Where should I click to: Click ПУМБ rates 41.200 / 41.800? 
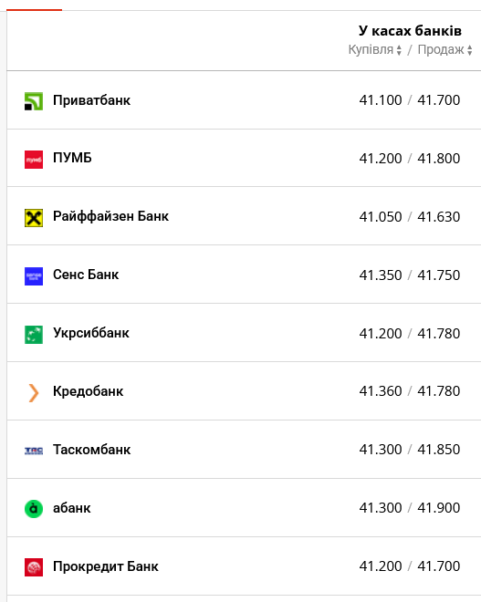(410, 158)
